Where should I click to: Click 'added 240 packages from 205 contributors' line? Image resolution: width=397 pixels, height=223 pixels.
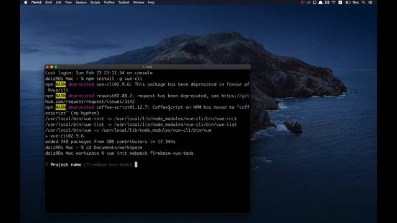coord(110,142)
